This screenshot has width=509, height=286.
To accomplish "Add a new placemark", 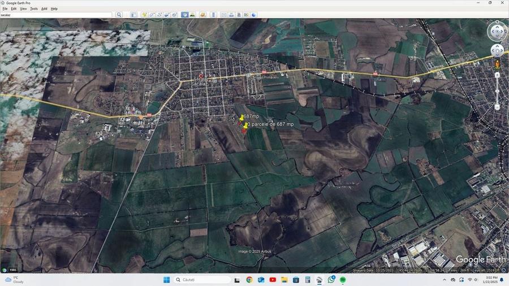I will (x=145, y=15).
